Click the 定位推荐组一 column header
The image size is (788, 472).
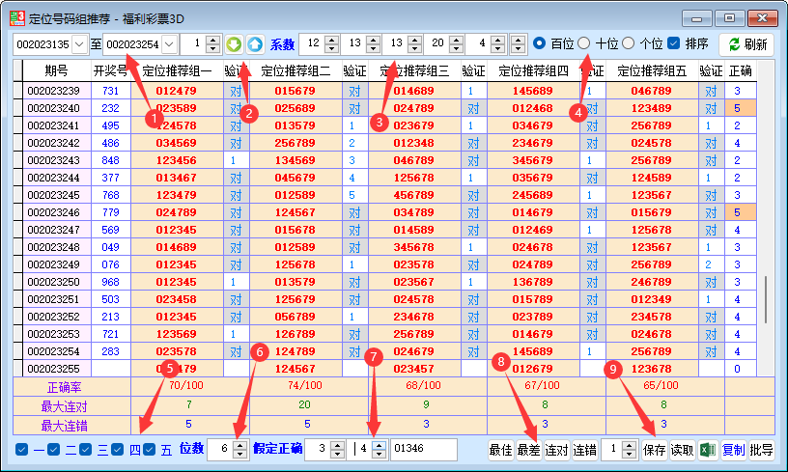click(176, 70)
